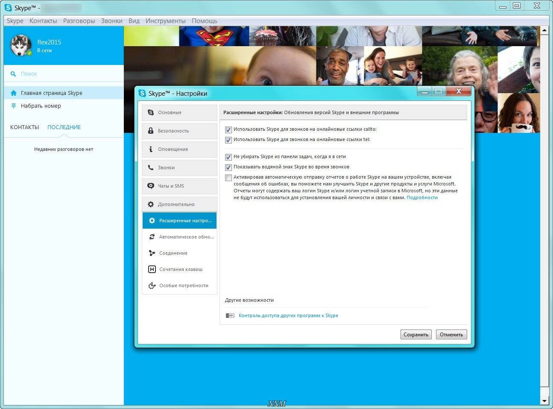The width and height of the screenshot is (553, 409).
Task: Click the accessibility icon for Особые потребности
Action: pos(152,285)
